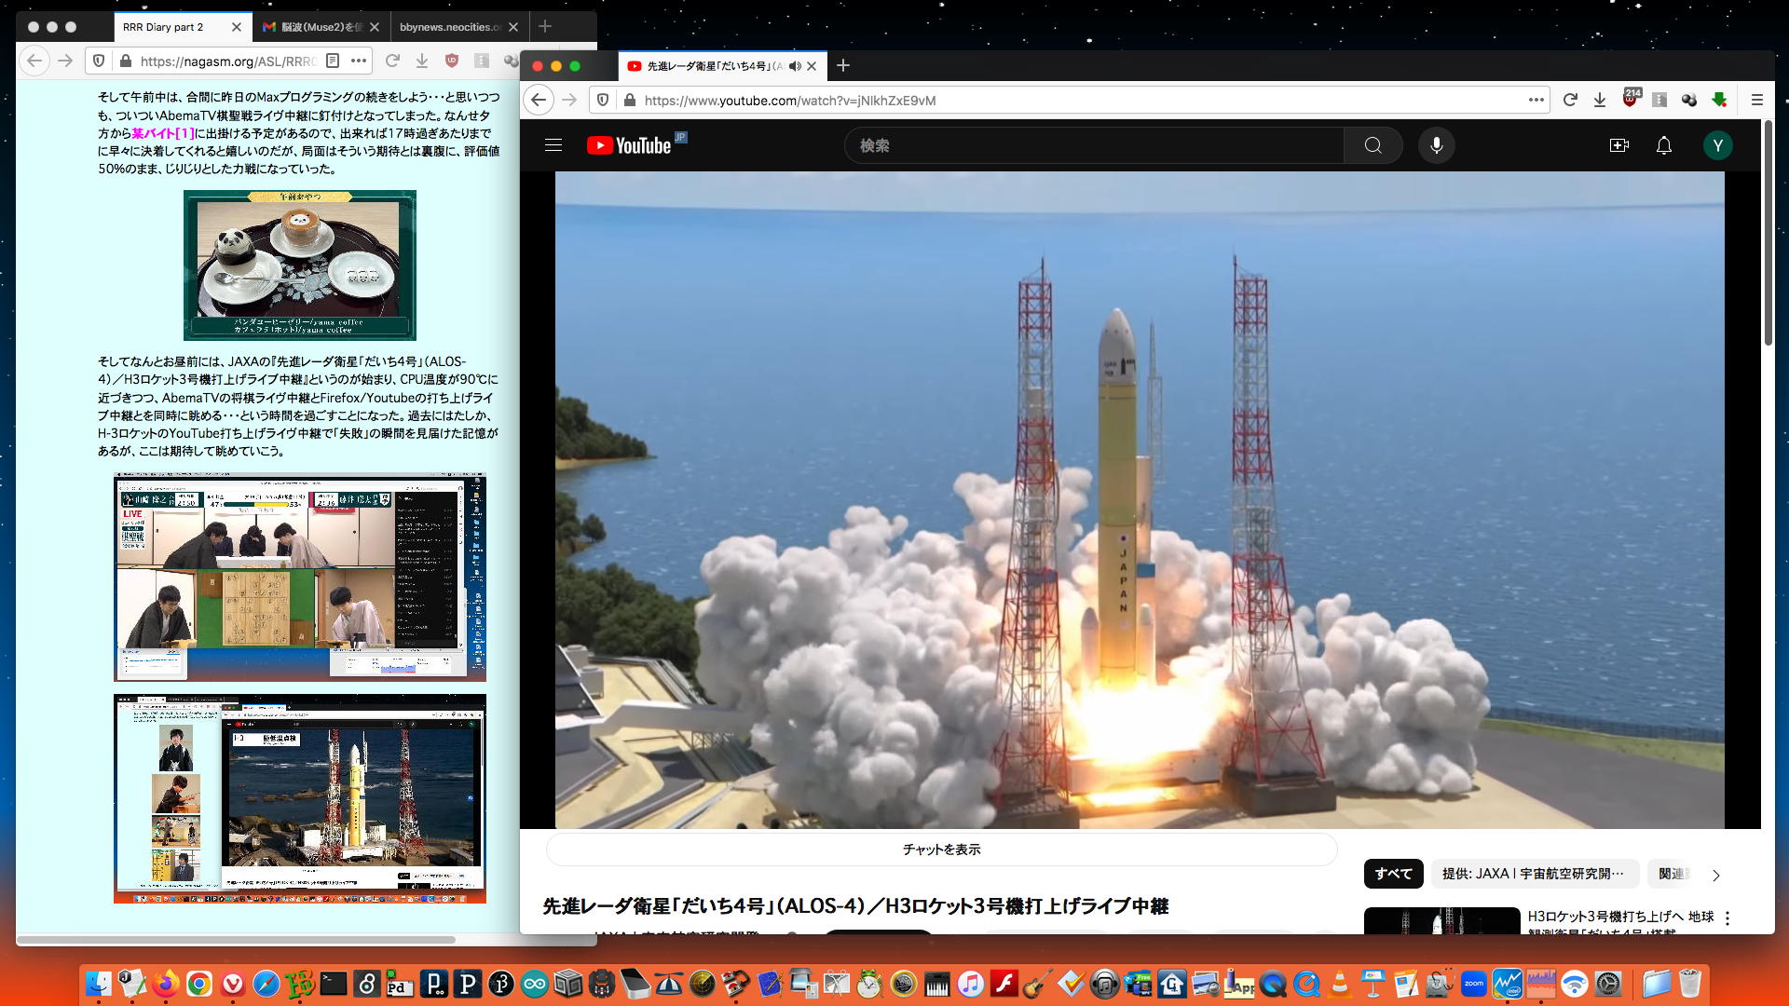Select the すべて filter chip

1393,874
